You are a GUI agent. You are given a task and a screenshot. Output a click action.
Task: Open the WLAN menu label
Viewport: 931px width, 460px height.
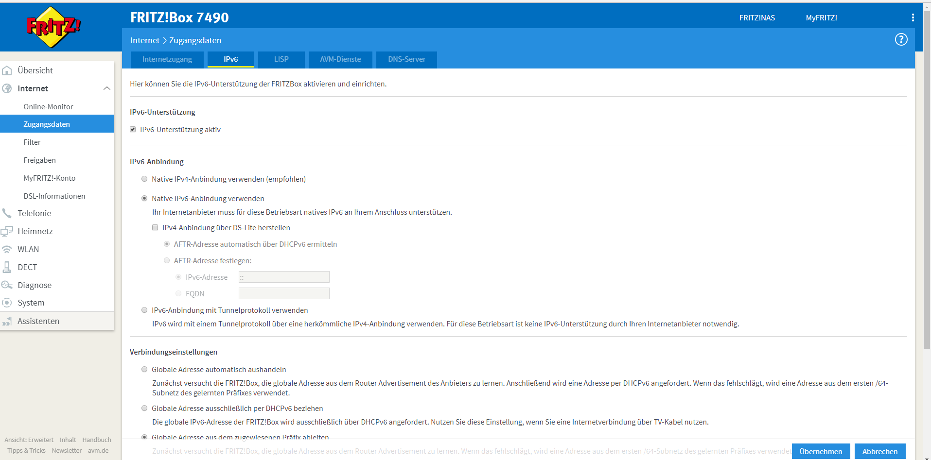point(28,249)
